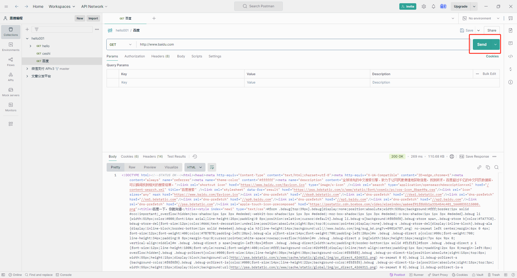517x278 pixels.
Task: Switch to the Headers (8) request tab
Action: click(160, 56)
